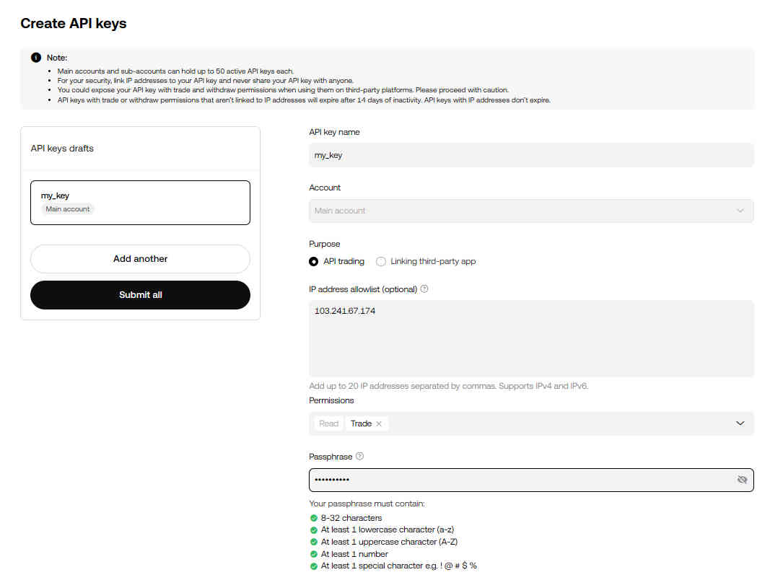Click the Add up to 20 IP addresses hint
Screen dimensions: 757x580
pos(449,386)
